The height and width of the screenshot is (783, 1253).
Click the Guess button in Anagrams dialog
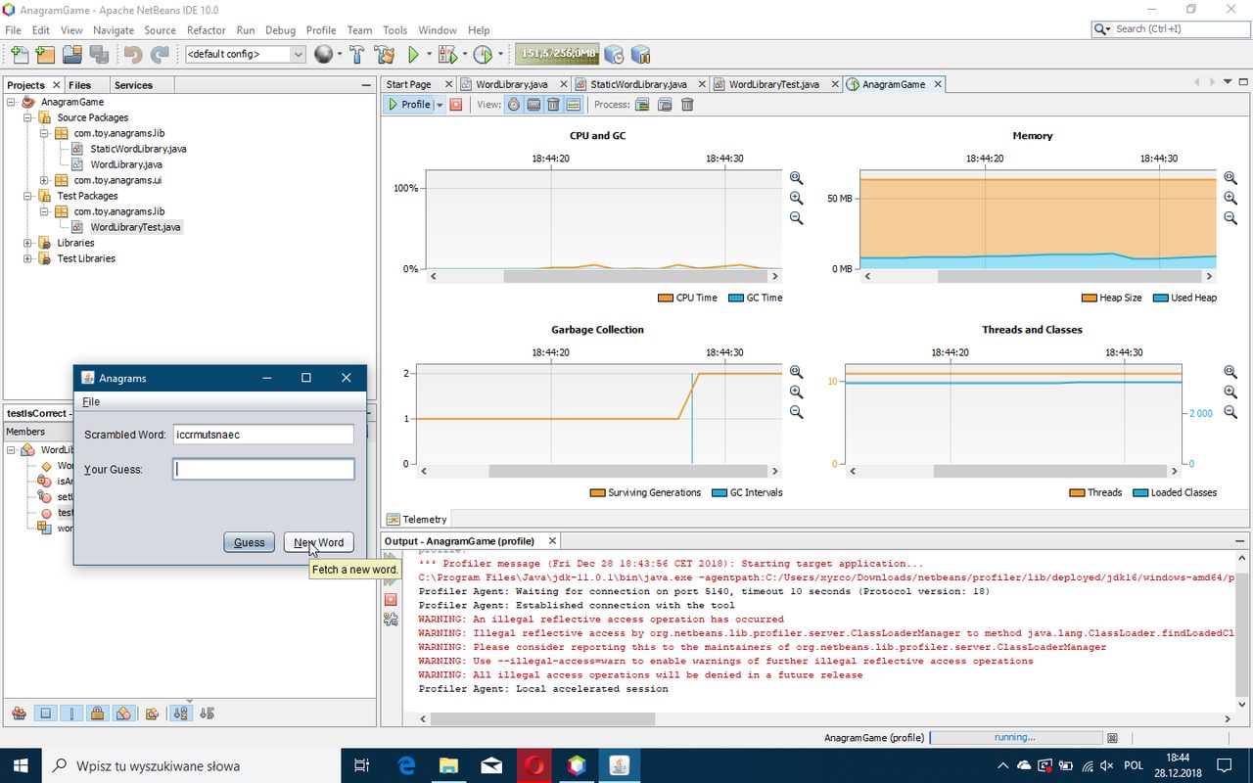tap(249, 542)
